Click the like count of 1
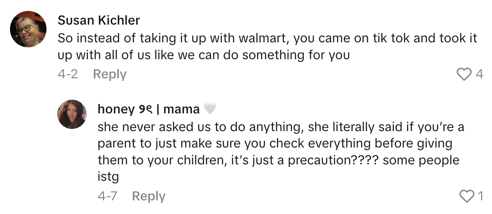The width and height of the screenshot is (492, 214). click(480, 196)
